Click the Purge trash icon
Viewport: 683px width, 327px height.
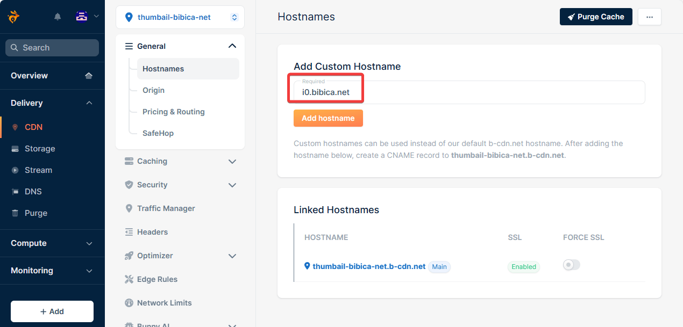[15, 213]
